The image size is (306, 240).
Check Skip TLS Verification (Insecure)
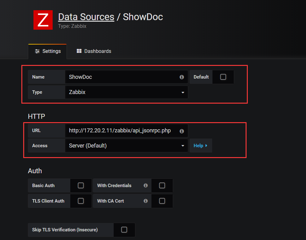pos(124,230)
